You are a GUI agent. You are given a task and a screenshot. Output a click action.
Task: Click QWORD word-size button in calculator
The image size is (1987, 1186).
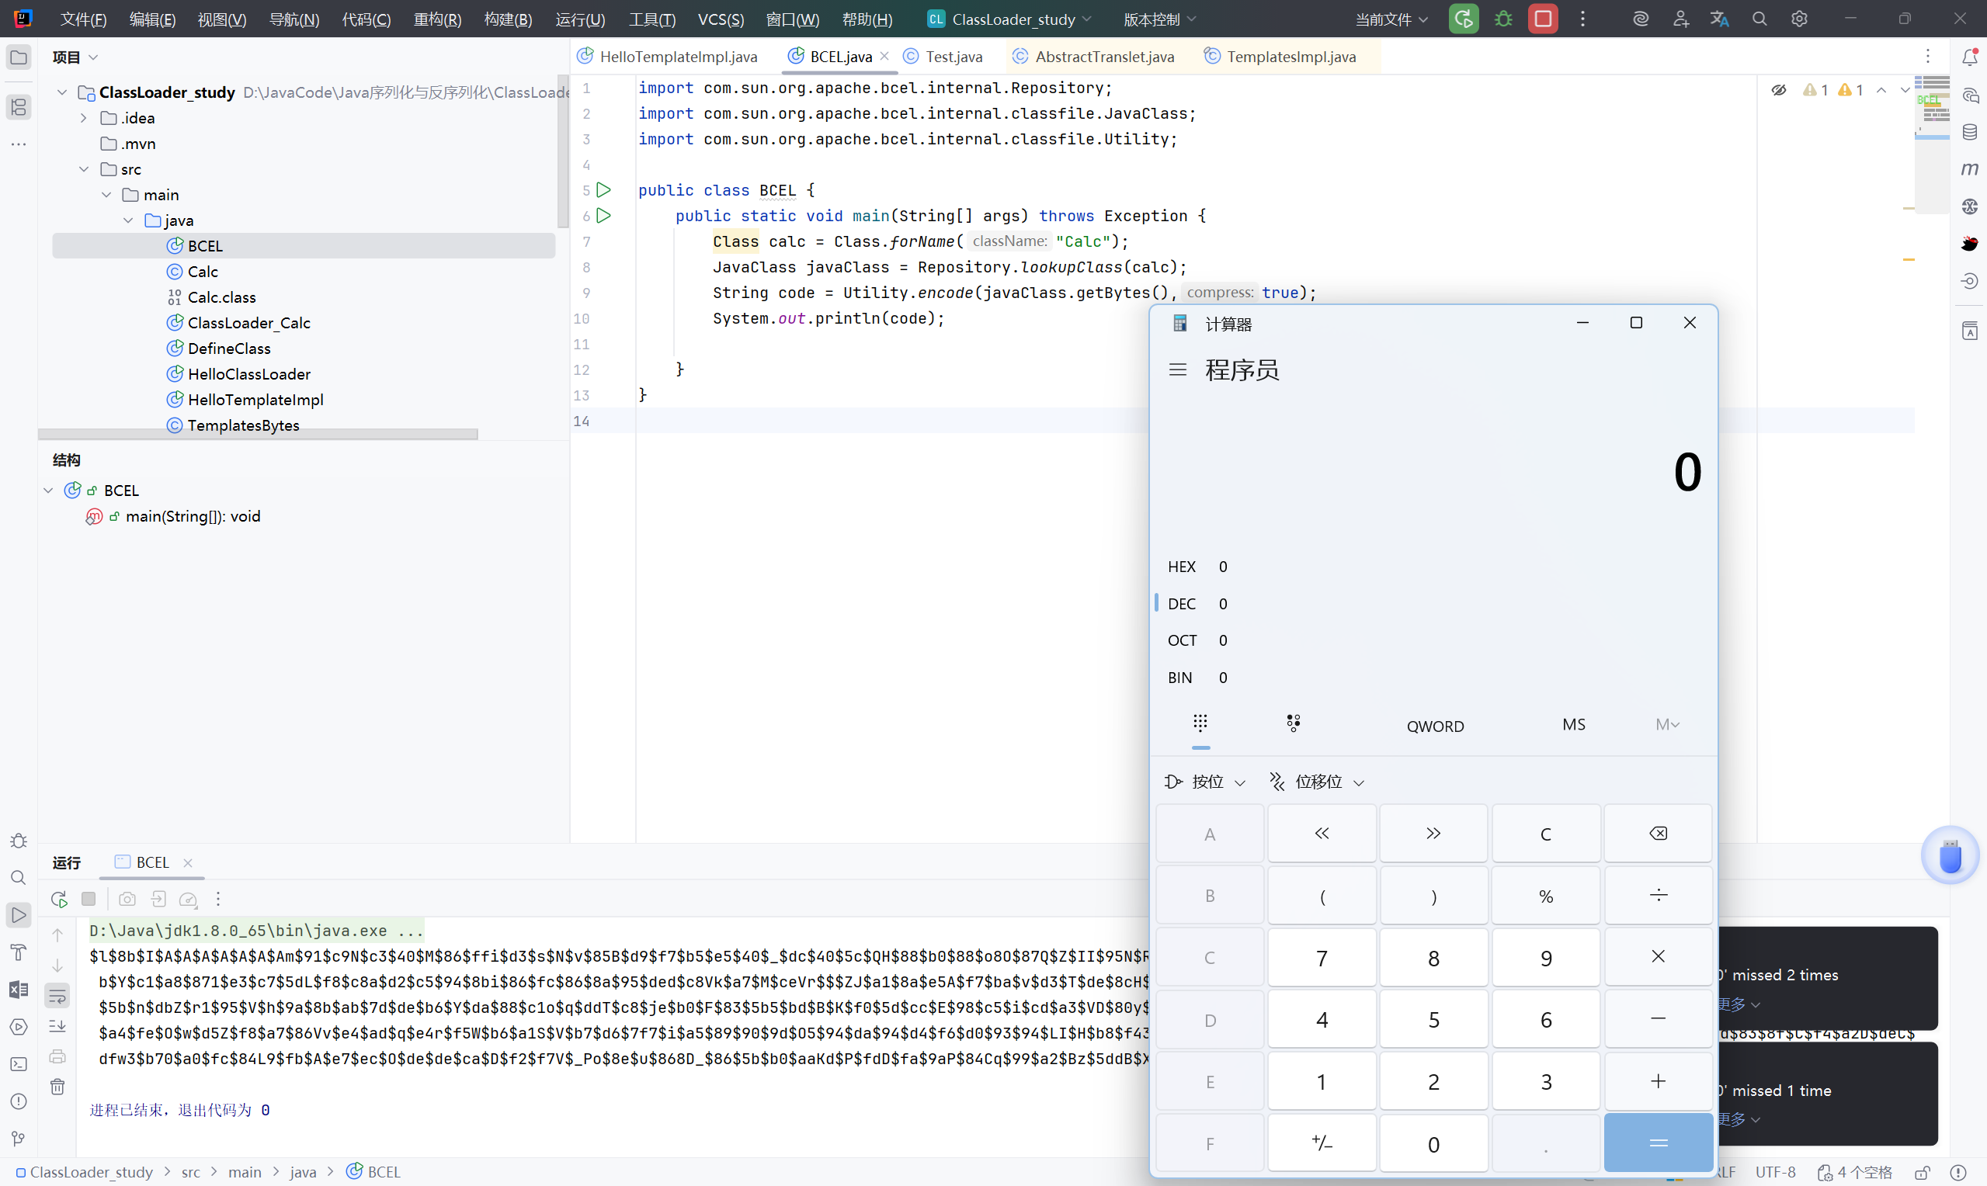point(1435,726)
